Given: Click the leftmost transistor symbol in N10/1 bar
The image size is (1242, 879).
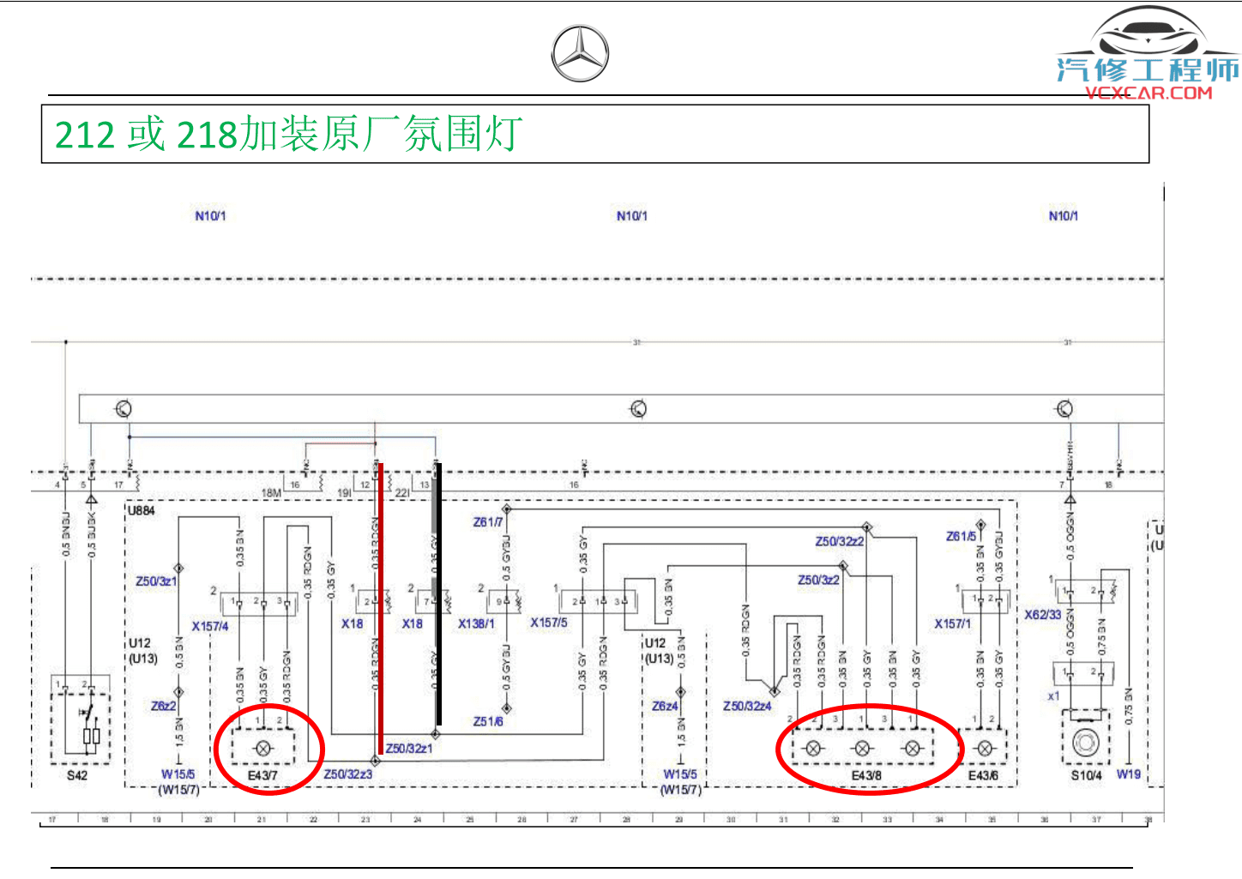Looking at the screenshot, I should point(124,409).
